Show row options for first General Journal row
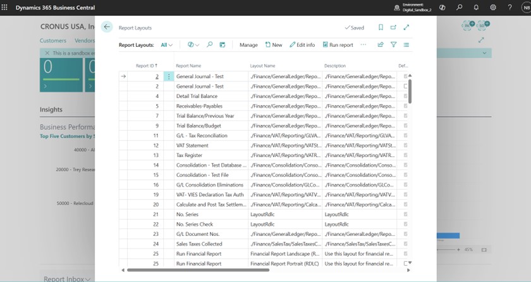The height and width of the screenshot is (282, 531). tap(169, 76)
